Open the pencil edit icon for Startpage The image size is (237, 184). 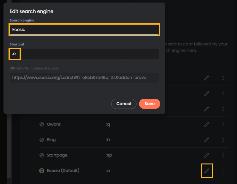(207, 155)
